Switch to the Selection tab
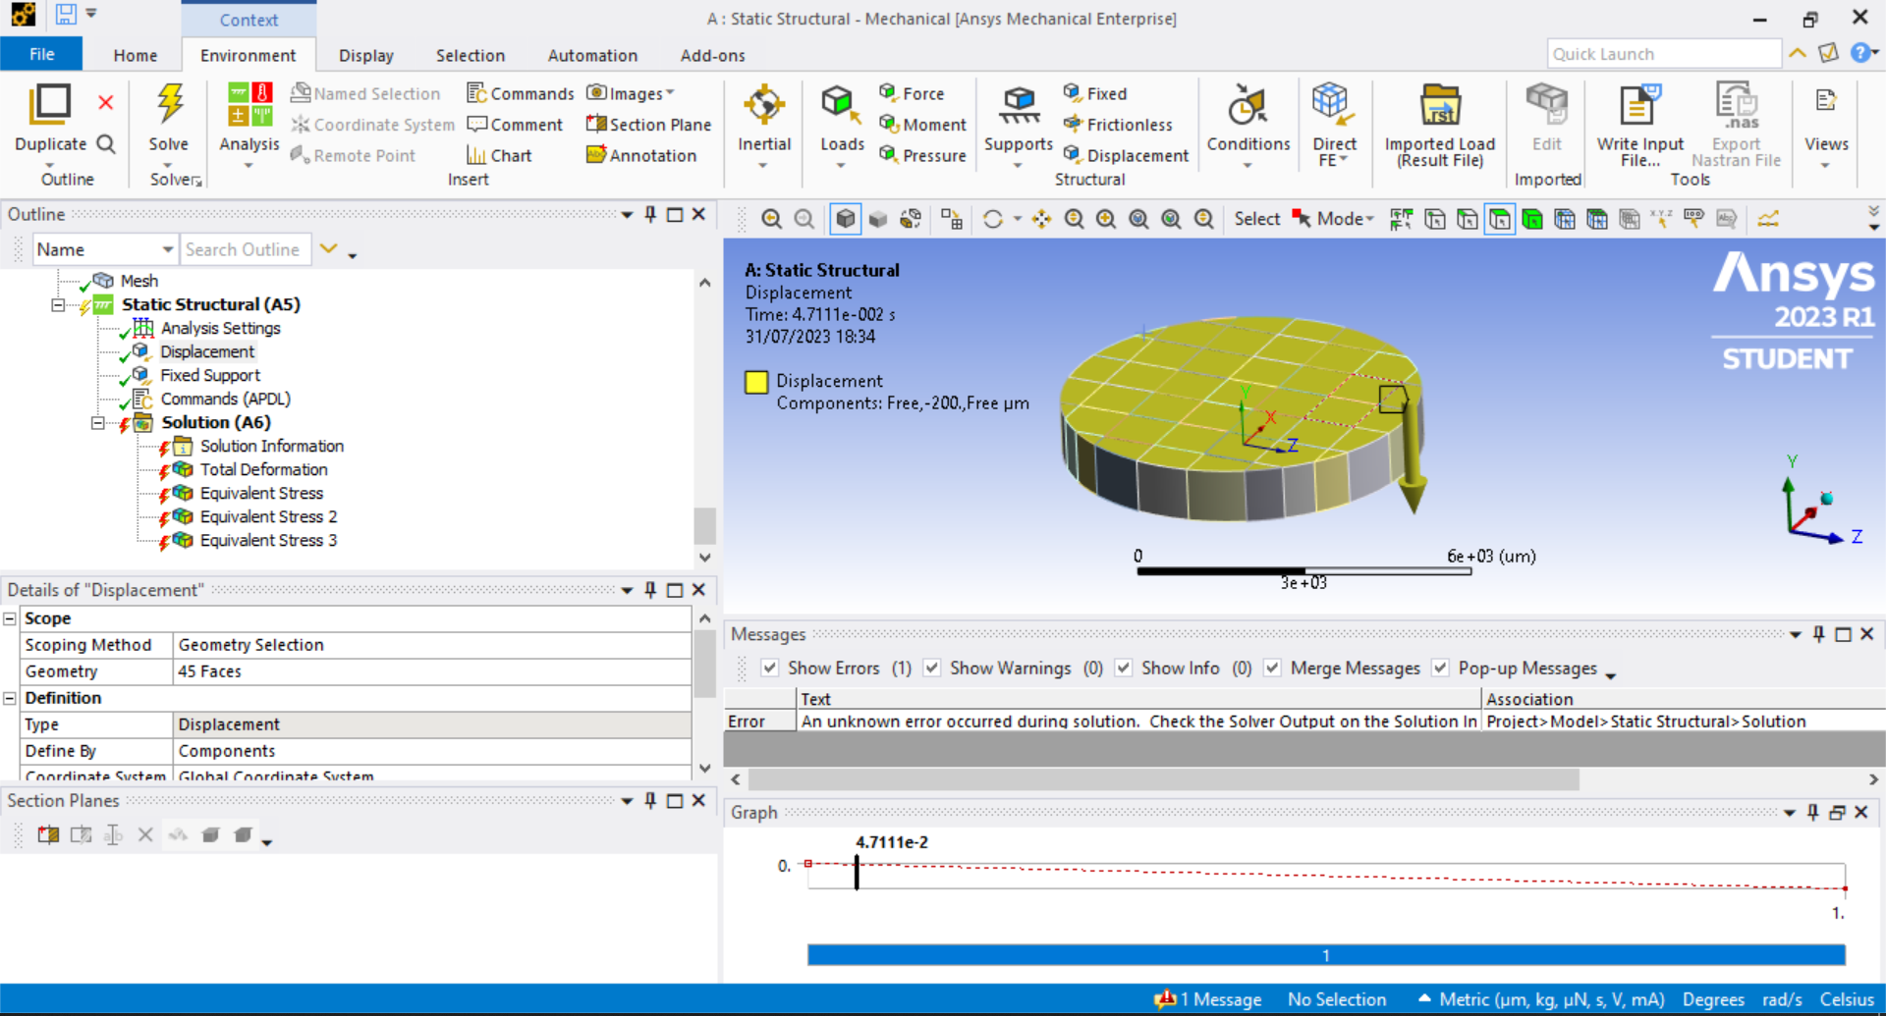The image size is (1886, 1016). tap(471, 55)
